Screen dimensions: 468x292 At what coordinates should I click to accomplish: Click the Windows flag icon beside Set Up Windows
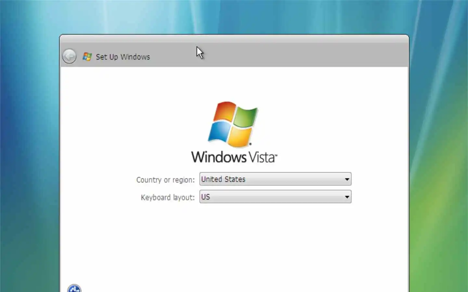pos(87,57)
